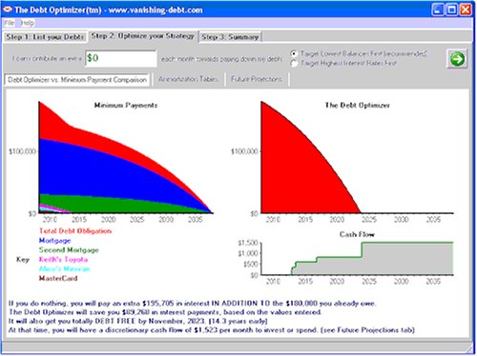Select Target Lowest Balances First option
Screen dimensions: 477x356
tap(294, 54)
